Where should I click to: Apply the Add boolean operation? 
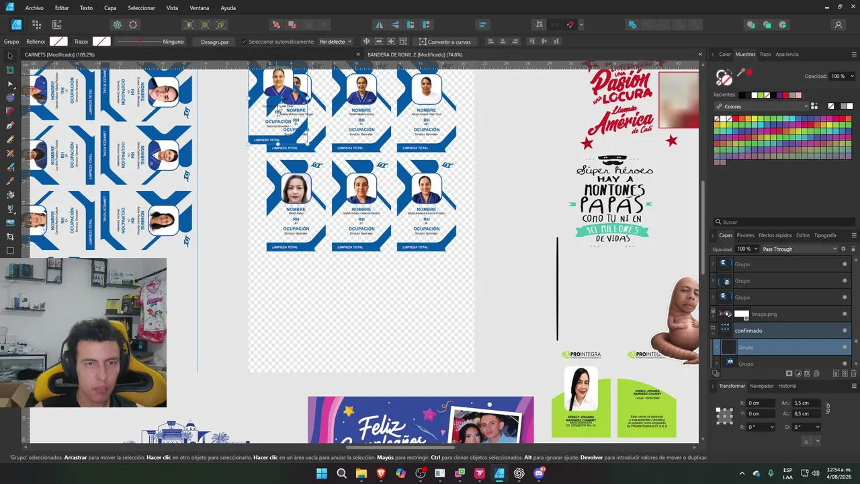click(632, 25)
